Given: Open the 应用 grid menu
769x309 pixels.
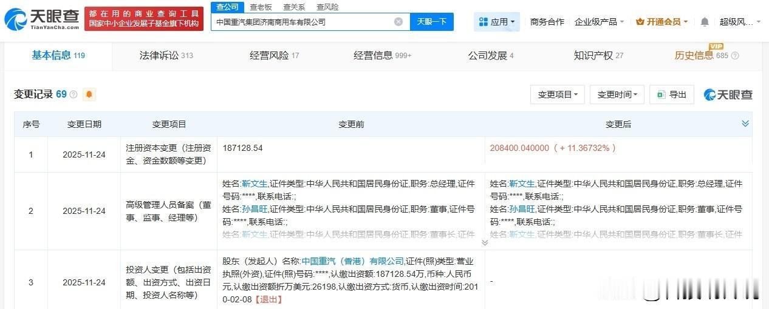Looking at the screenshot, I should 497,22.
